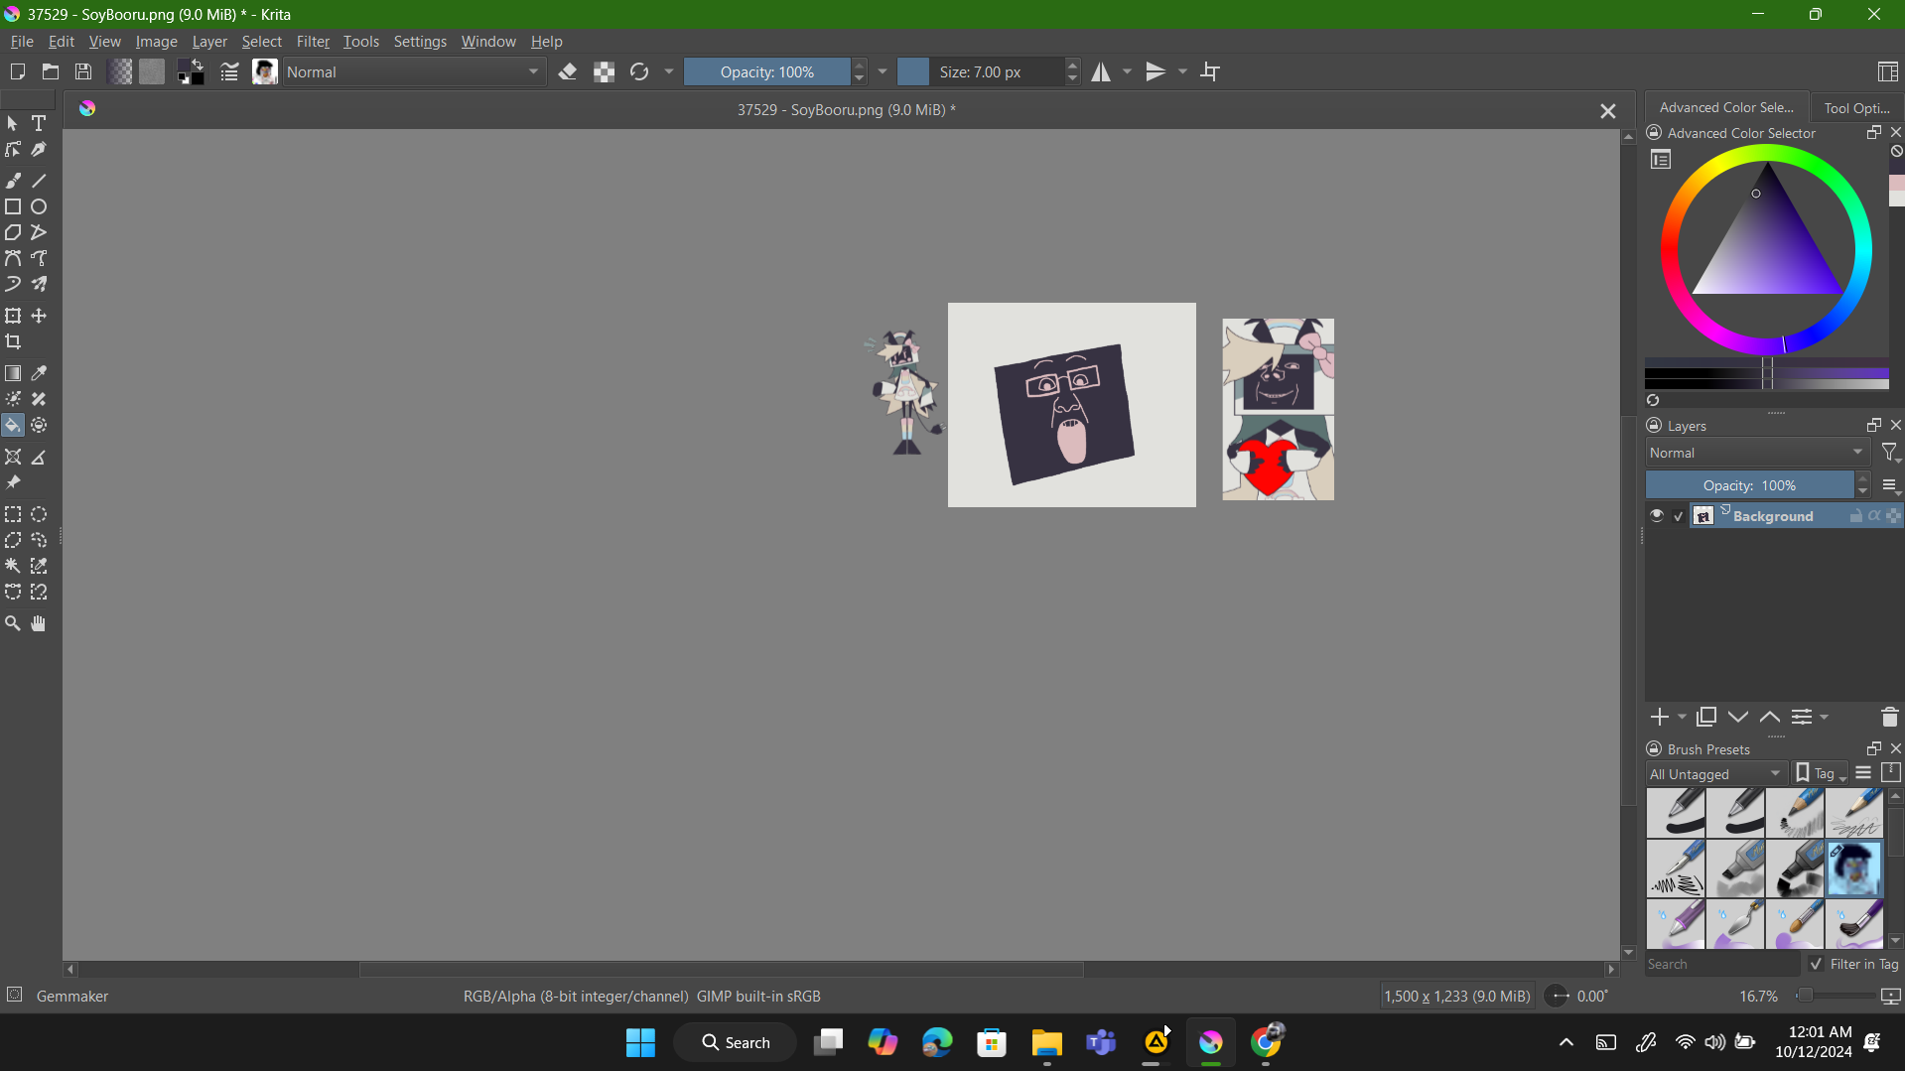1905x1071 pixels.
Task: Select the Bezier Curve tool
Action: [x=13, y=258]
